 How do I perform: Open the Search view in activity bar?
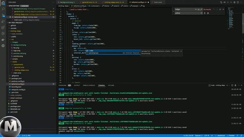(x=3, y=9)
